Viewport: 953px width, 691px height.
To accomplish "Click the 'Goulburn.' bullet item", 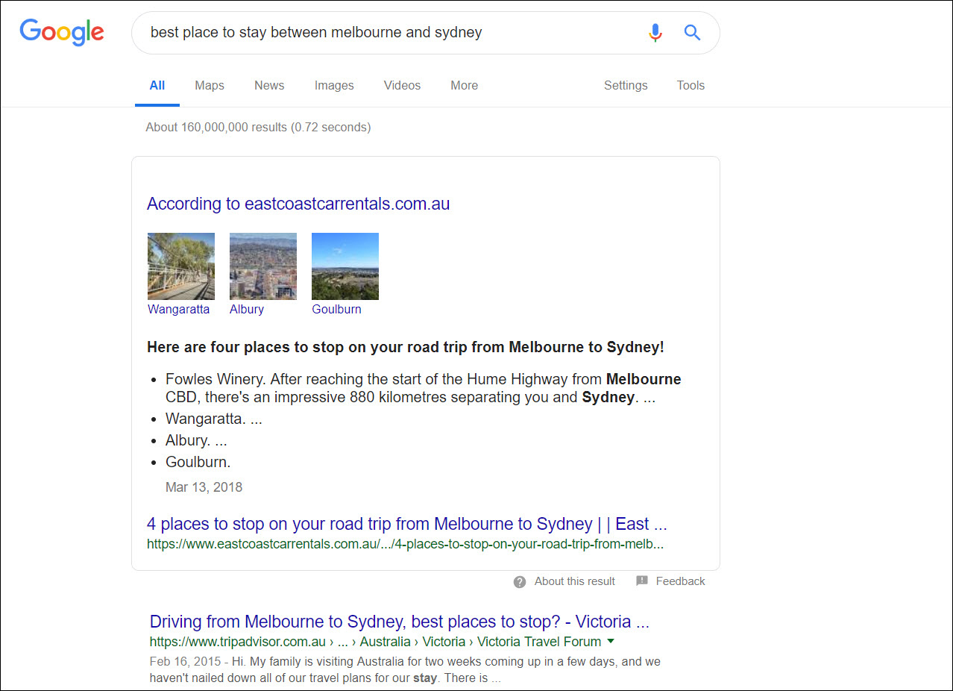I will [198, 462].
